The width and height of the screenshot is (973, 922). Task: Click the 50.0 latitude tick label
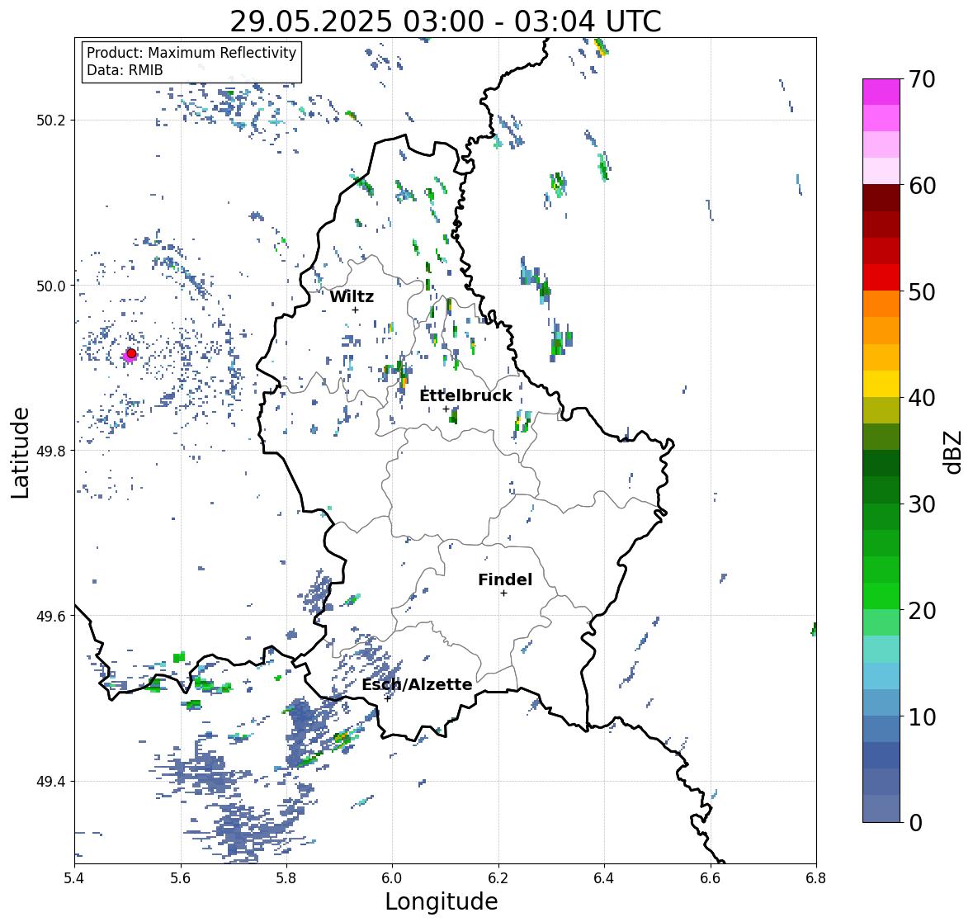pyautogui.click(x=51, y=286)
